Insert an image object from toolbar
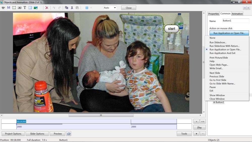 click(x=36, y=8)
